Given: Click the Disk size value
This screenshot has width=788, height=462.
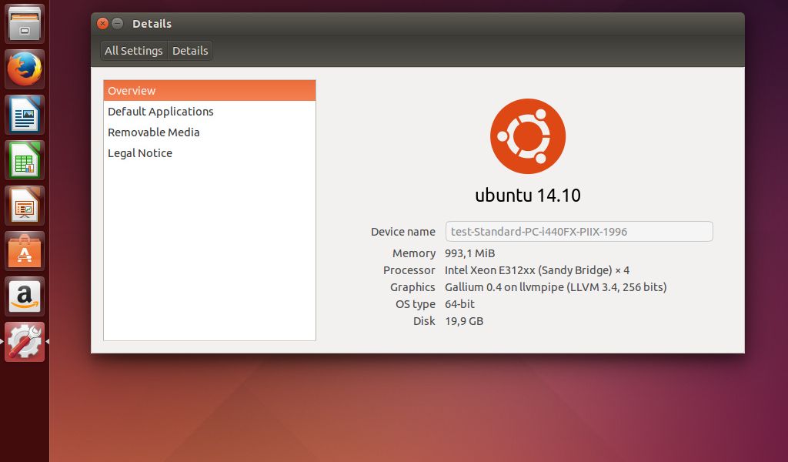Looking at the screenshot, I should pos(463,321).
